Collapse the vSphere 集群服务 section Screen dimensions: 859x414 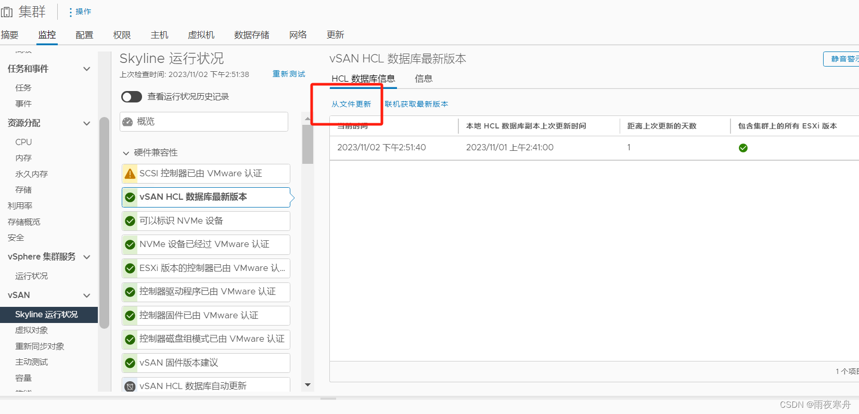pyautogui.click(x=87, y=257)
